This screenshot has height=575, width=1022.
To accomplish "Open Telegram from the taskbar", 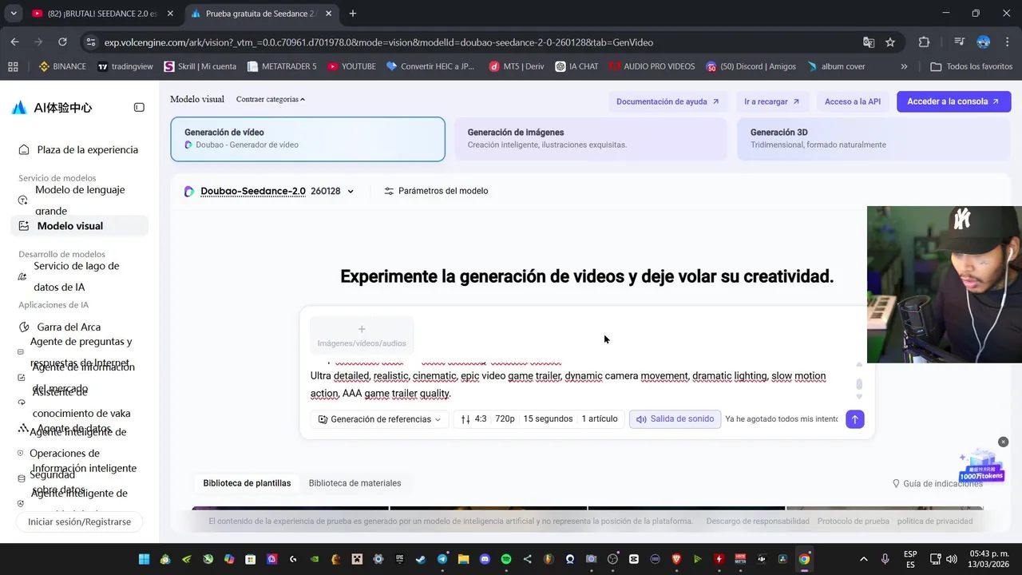I will tap(442, 559).
